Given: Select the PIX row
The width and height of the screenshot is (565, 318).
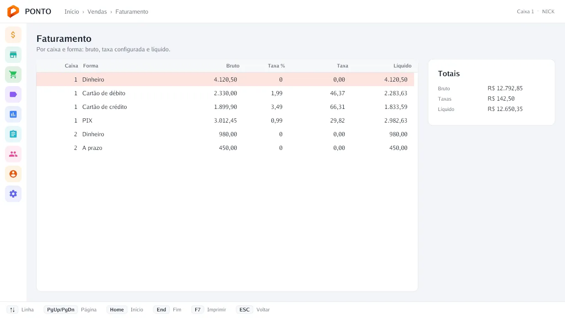Looking at the screenshot, I should (225, 120).
